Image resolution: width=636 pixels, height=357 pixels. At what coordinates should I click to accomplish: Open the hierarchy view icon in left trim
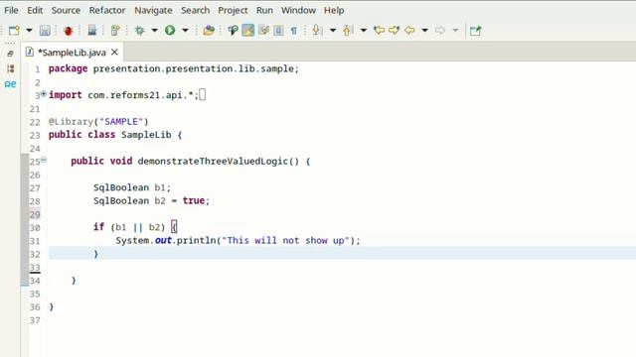tap(11, 68)
